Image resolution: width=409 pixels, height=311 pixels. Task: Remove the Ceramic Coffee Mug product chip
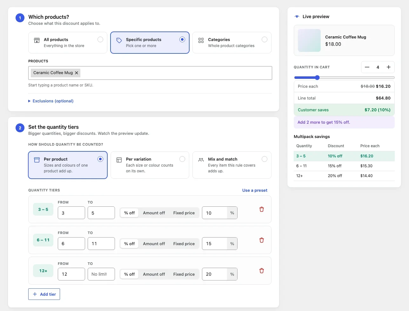[x=77, y=73]
